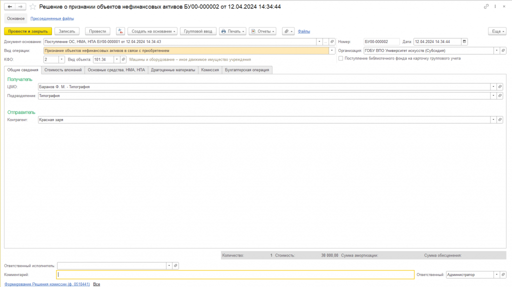Viewport: 512px width, 287px height.
Task: Click the Формирование Решения комиссии (ф. 0510441) link
Action: coord(47,284)
